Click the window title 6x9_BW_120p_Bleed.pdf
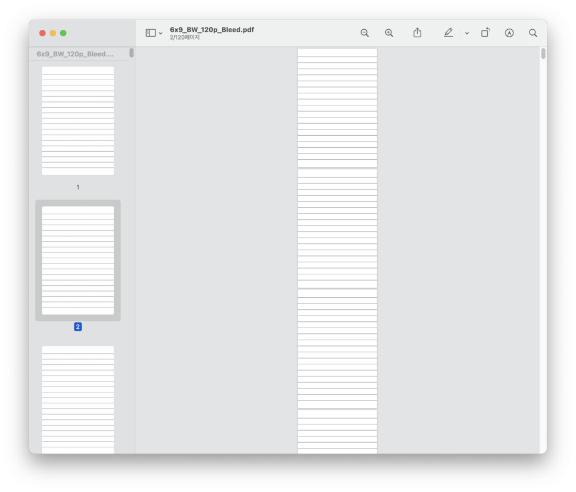The width and height of the screenshot is (576, 492). tap(212, 30)
